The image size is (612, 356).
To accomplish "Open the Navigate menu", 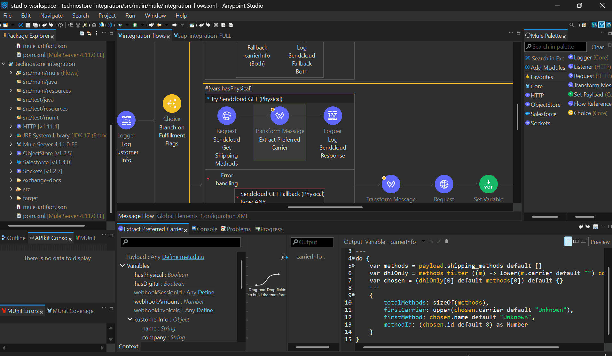I will tap(51, 16).
